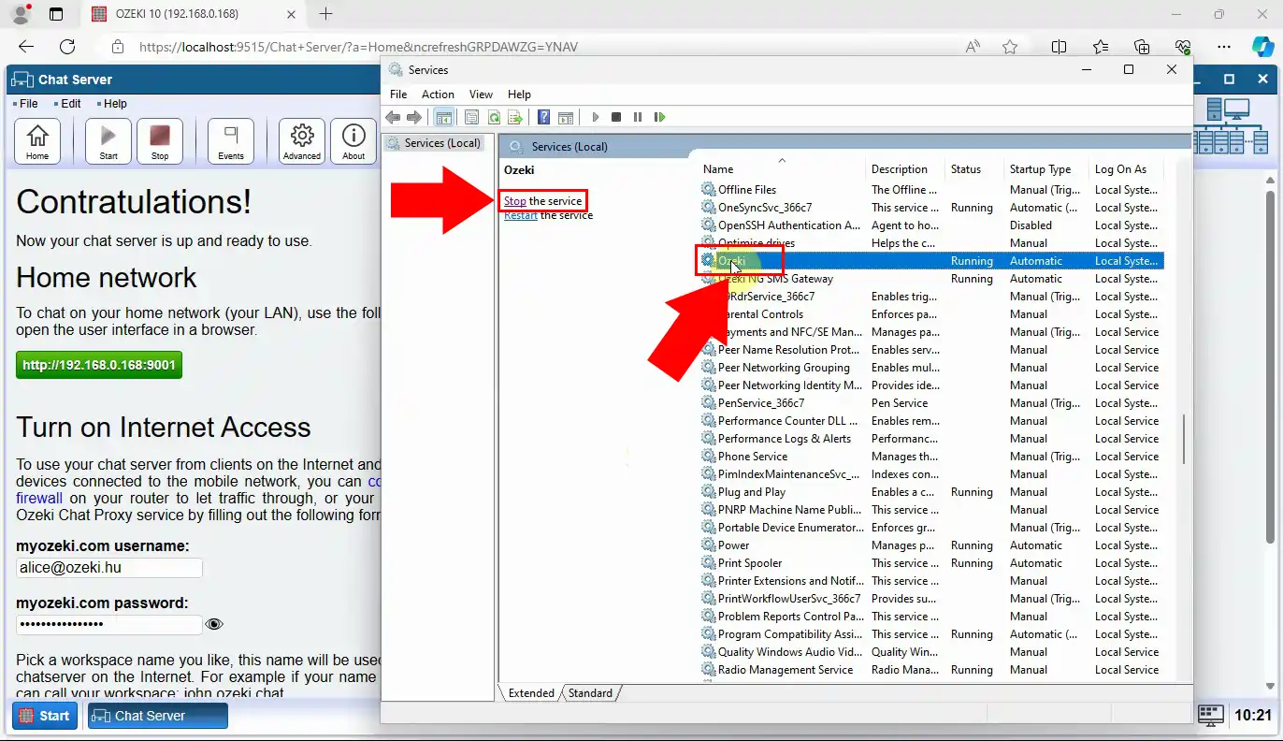Open the Copilot icon in browser
Image resolution: width=1283 pixels, height=741 pixels.
pyautogui.click(x=1263, y=47)
